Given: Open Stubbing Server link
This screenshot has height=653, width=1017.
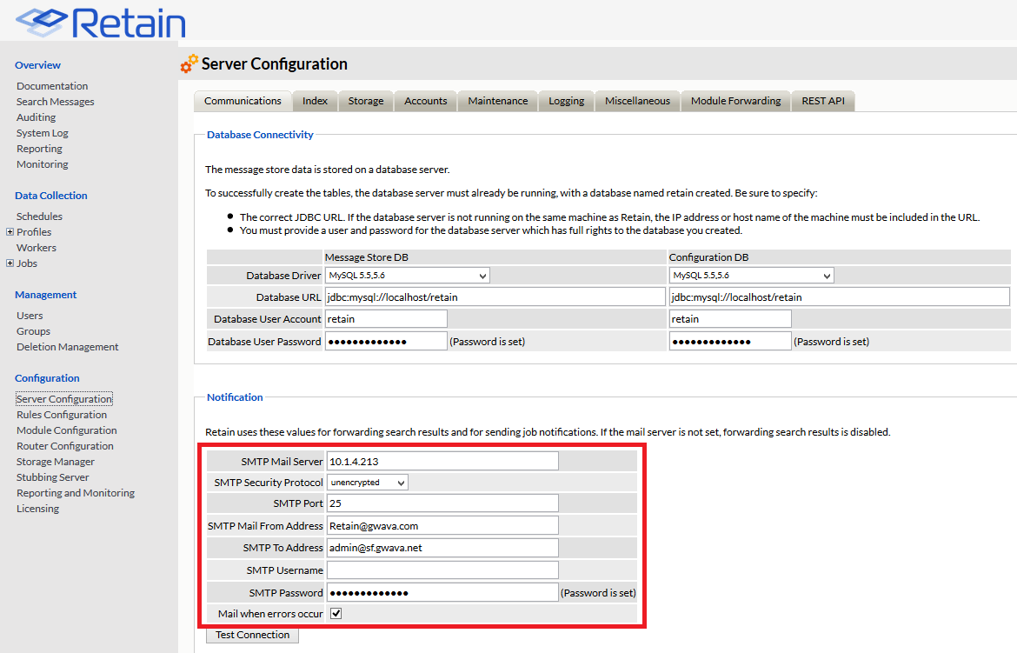Looking at the screenshot, I should coord(52,477).
